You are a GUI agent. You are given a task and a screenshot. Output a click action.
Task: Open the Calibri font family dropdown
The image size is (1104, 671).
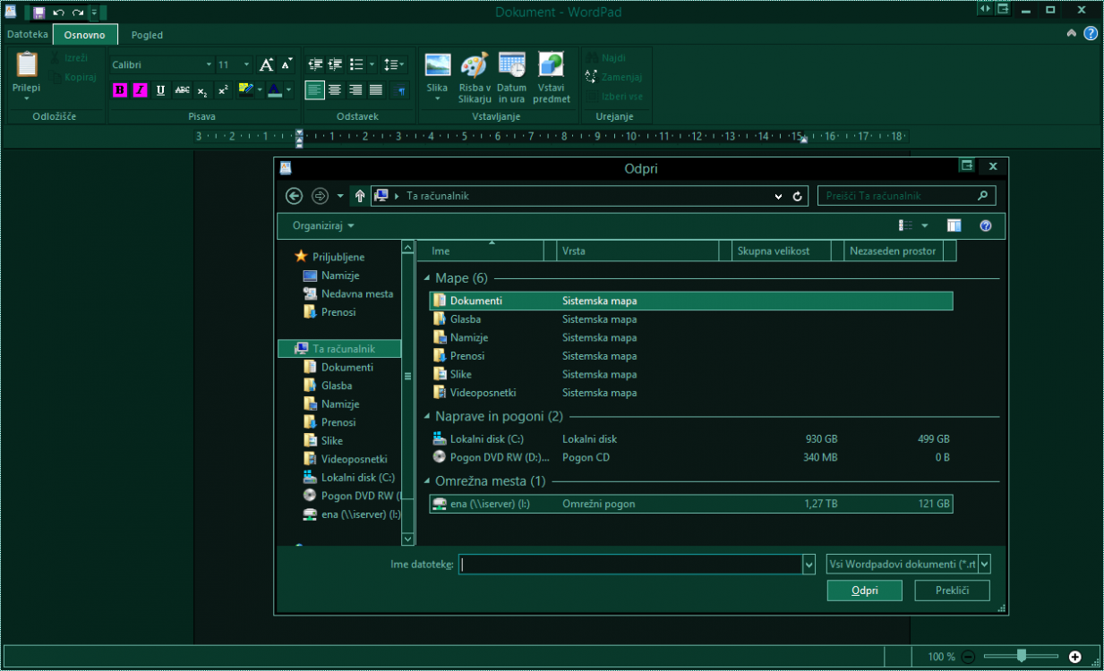[209, 65]
